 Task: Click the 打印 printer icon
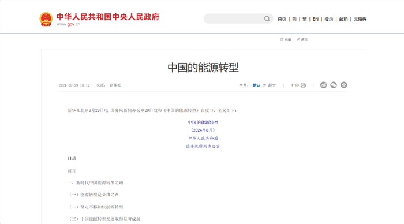(x=303, y=85)
